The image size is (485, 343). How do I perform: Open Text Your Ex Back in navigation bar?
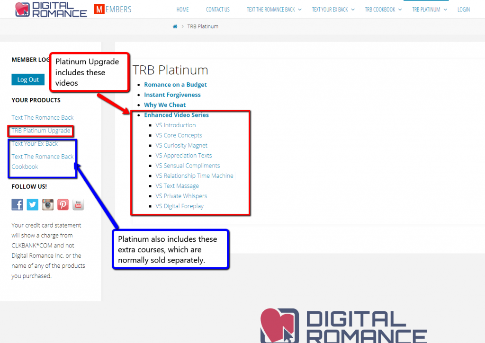330,9
